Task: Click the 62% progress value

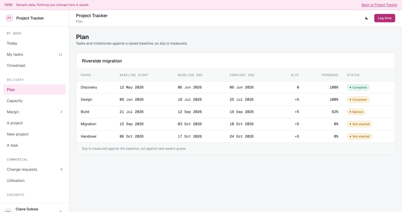Action: 335,112
